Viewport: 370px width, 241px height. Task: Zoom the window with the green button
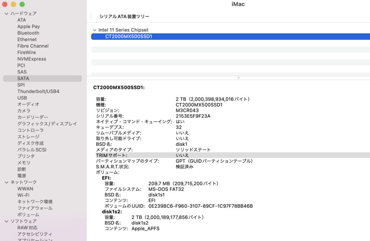click(x=22, y=4)
